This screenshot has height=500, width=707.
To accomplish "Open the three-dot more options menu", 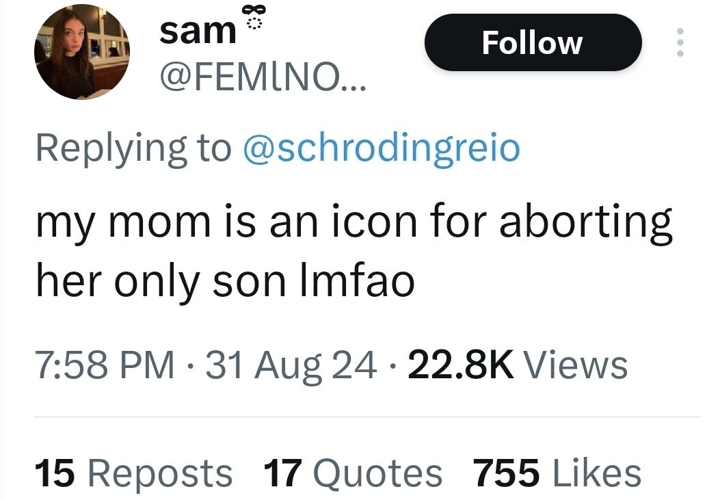I will pos(679,42).
